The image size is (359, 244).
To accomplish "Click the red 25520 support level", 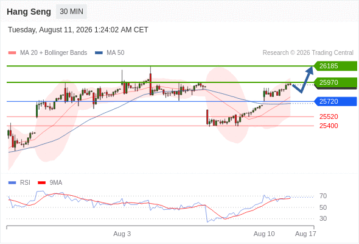I will pos(329,117).
